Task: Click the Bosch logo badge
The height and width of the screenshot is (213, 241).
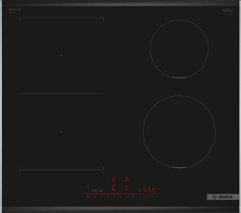Action: point(223,197)
